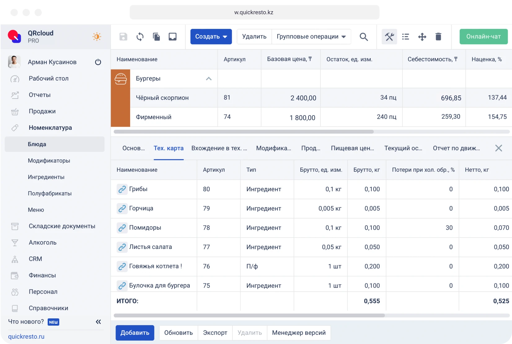512x344 pixels.
Task: Click the save icon in the toolbar
Action: point(123,37)
